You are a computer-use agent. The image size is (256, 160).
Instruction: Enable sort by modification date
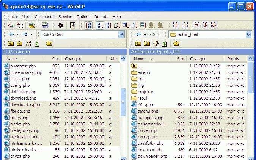click(x=126, y=25)
